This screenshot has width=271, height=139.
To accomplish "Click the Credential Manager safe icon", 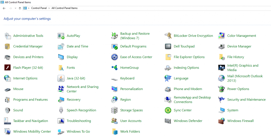I will click(7, 46).
